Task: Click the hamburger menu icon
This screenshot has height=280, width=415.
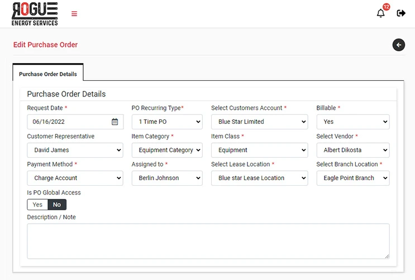Action: (74, 14)
